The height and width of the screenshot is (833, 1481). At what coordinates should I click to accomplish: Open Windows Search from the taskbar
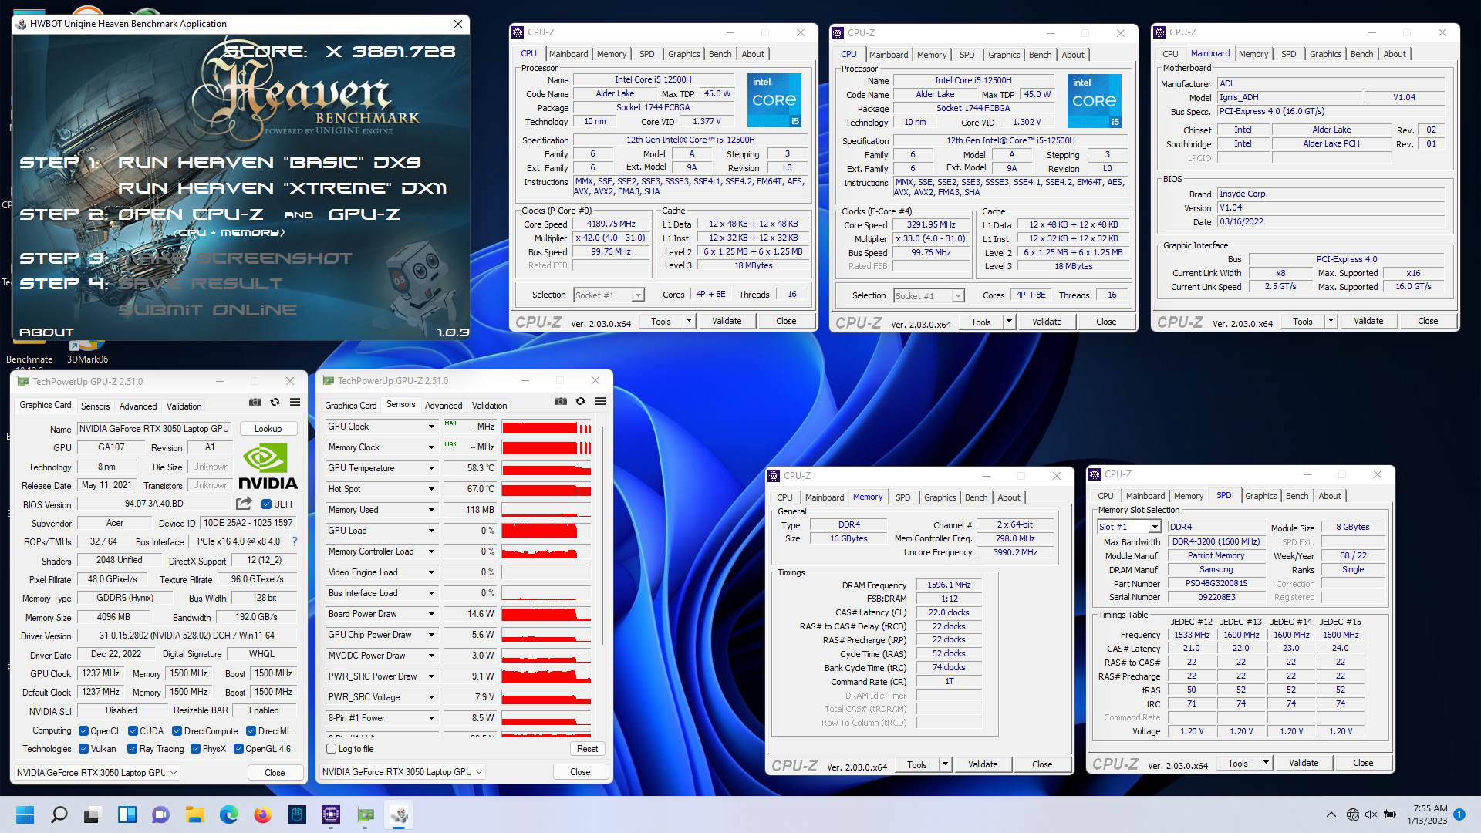click(59, 814)
